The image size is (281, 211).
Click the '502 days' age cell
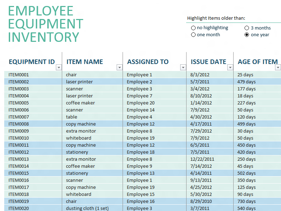pos(257,173)
